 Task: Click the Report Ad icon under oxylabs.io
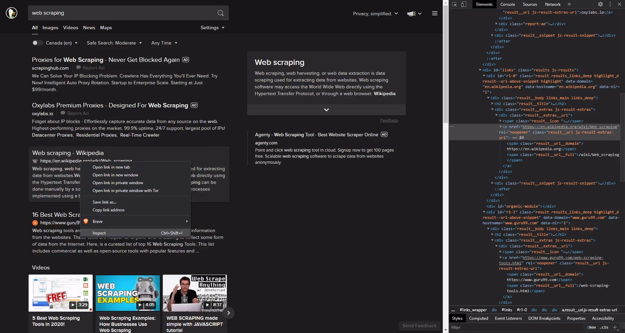[x=63, y=113]
